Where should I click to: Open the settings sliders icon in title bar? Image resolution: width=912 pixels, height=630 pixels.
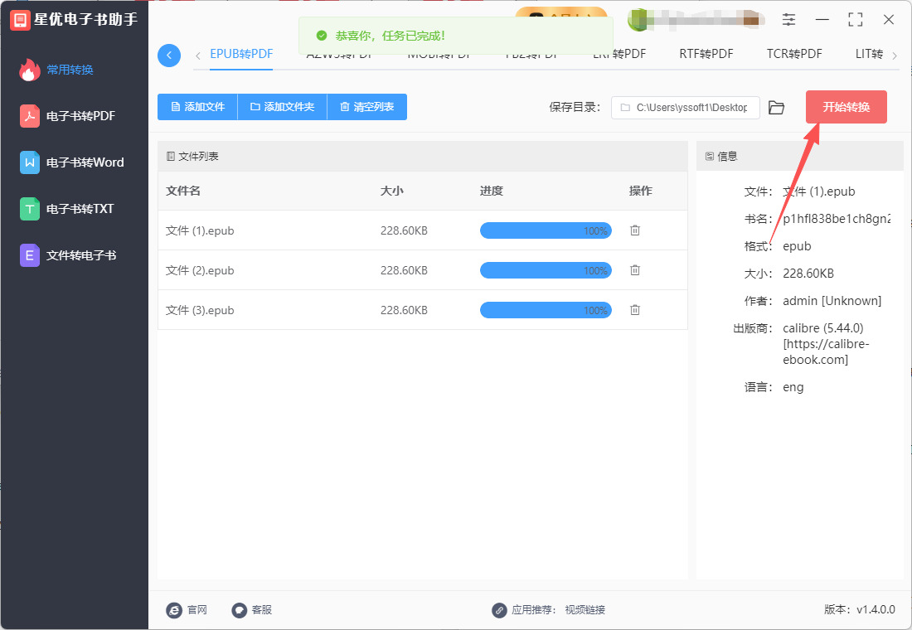point(788,20)
